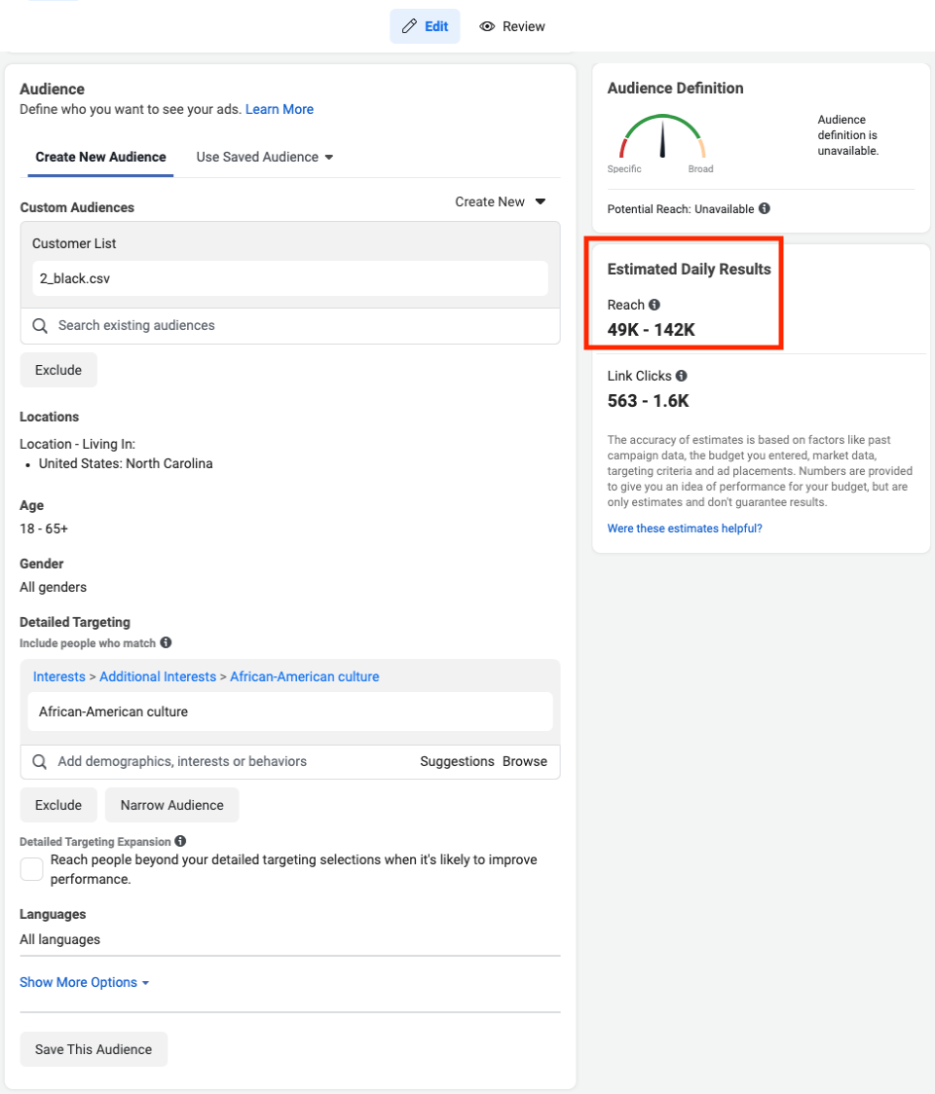Click the pencil Edit button
The height and width of the screenshot is (1094, 935).
(425, 26)
